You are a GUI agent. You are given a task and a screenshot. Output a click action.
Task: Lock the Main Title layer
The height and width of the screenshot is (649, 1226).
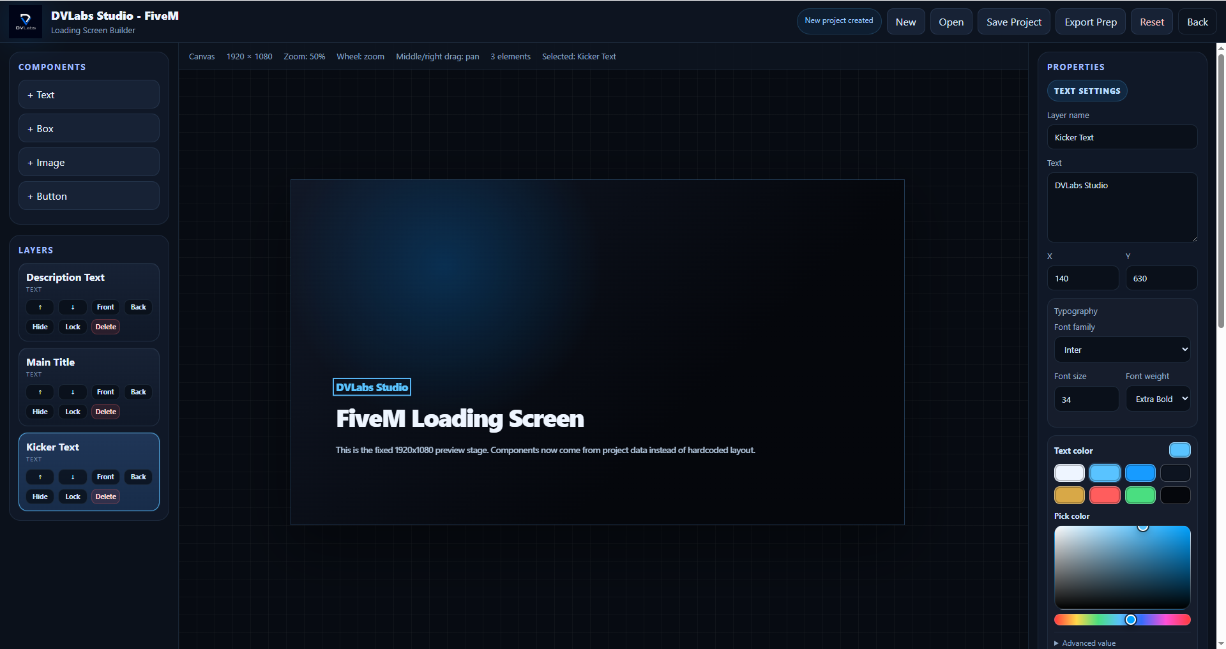(x=73, y=412)
